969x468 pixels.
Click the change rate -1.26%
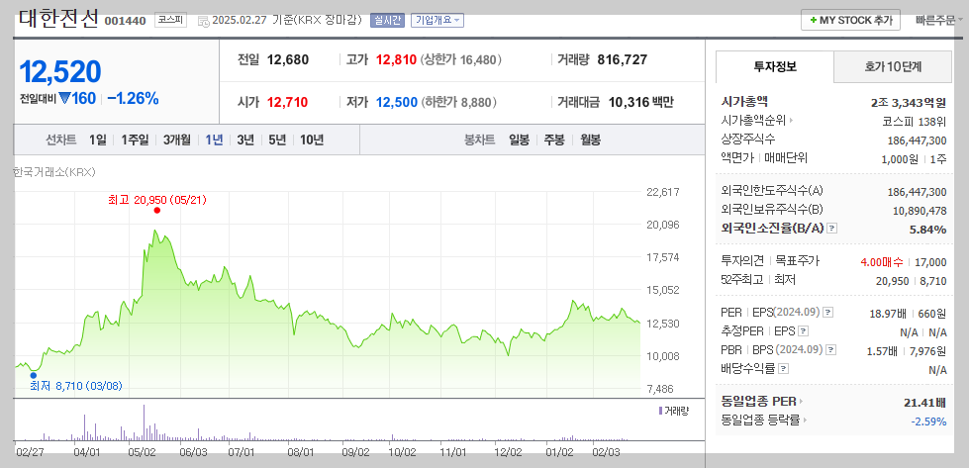tap(133, 98)
